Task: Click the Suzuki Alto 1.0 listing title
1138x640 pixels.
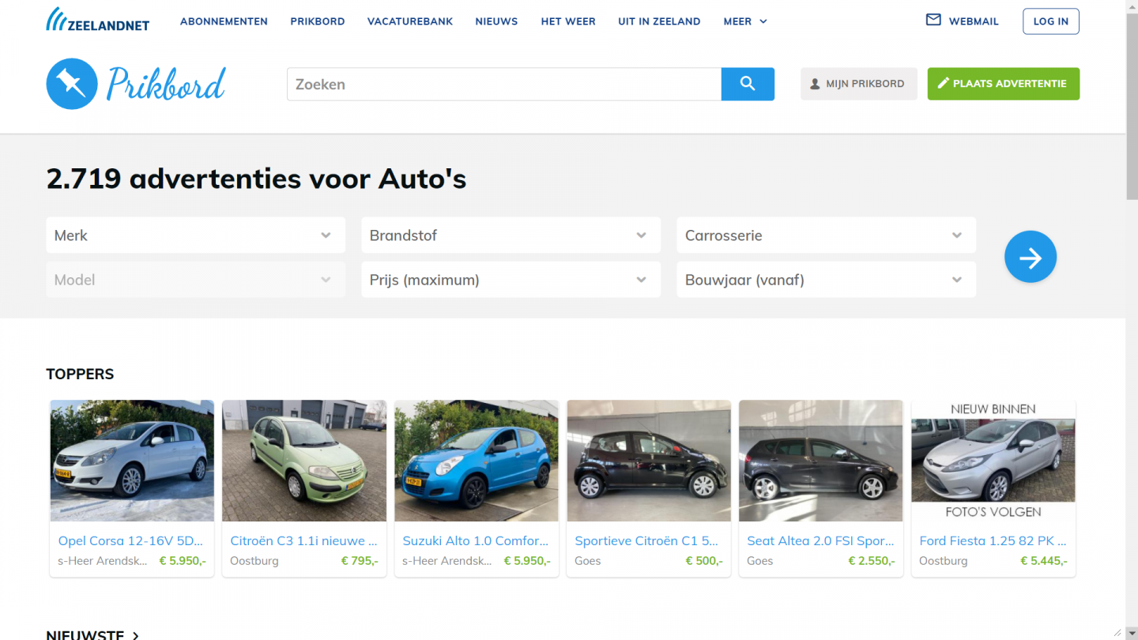Action: [x=476, y=541]
